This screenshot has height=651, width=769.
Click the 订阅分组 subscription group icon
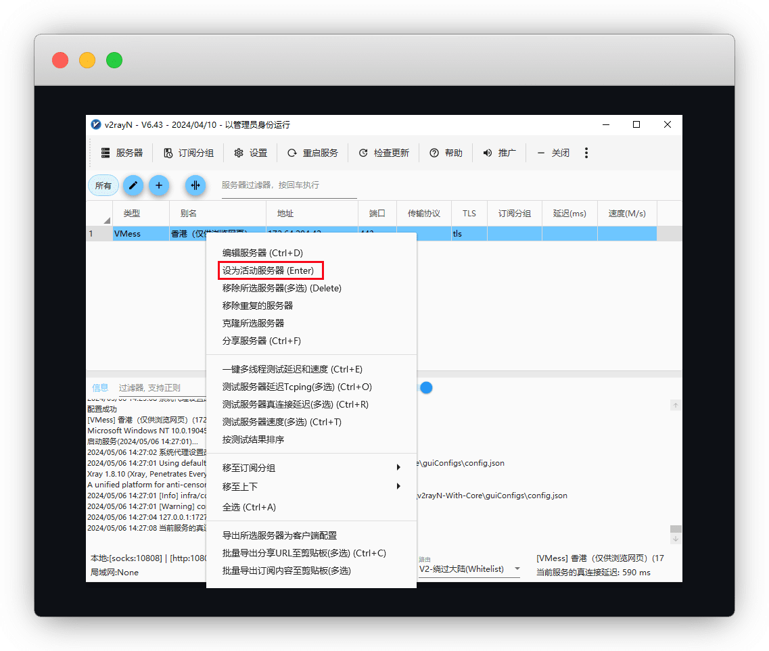click(168, 153)
